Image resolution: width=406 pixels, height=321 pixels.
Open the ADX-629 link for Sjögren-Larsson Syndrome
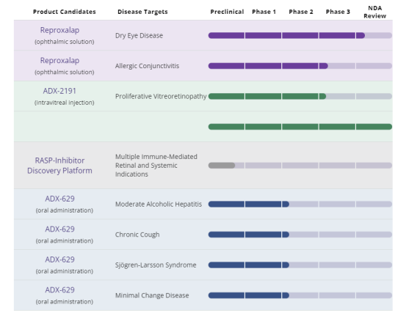coord(59,259)
